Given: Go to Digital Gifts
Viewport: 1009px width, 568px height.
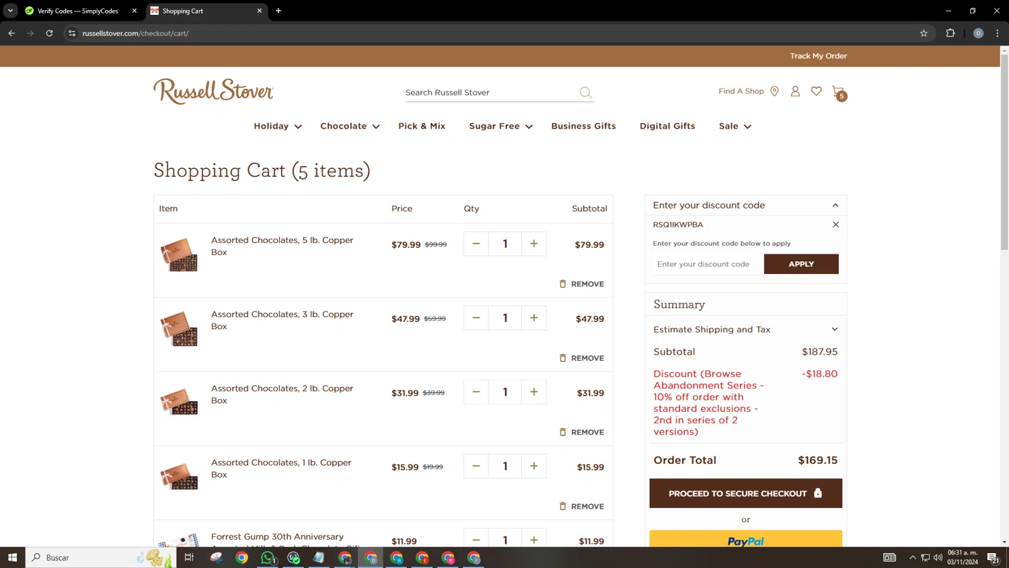Looking at the screenshot, I should click(667, 126).
